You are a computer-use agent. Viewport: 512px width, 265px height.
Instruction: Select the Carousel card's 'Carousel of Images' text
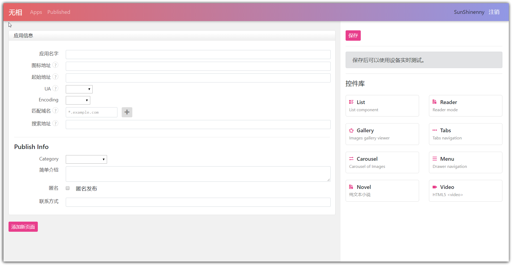pos(367,167)
